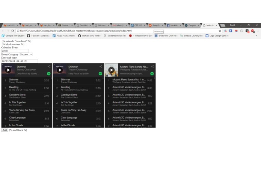
Task: Select Clear Language in the leftmost player
Action: [x=27, y=119]
